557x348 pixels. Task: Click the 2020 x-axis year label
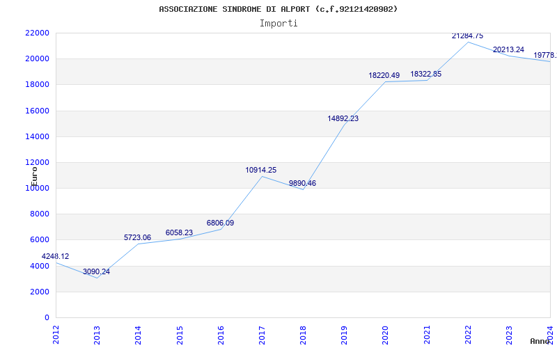(386, 335)
